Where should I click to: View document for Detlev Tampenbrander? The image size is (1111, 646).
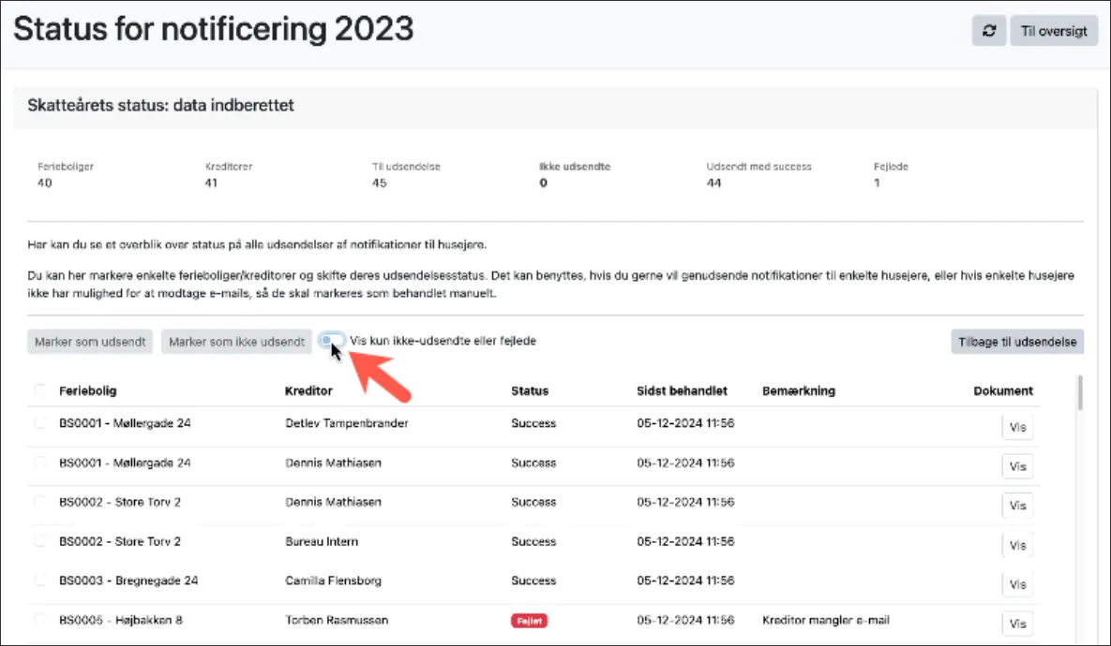pos(1017,427)
